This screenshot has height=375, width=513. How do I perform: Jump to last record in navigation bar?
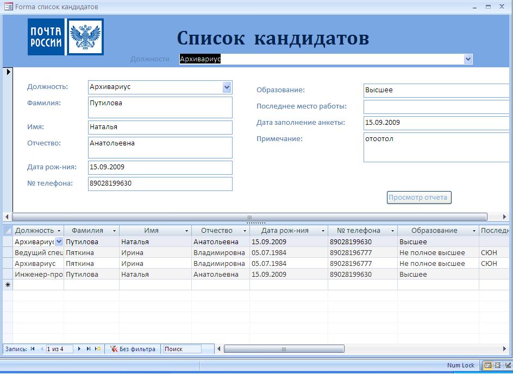(89, 349)
